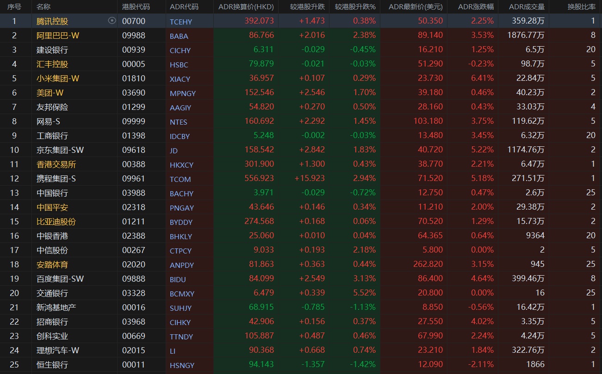The image size is (602, 374).
Task: Select Hong Kong stock code 01299
Action: coord(134,107)
